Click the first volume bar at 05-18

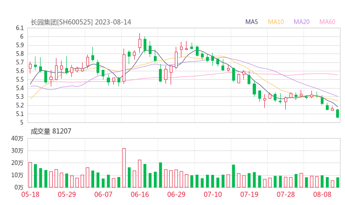pyautogui.click(x=30, y=175)
